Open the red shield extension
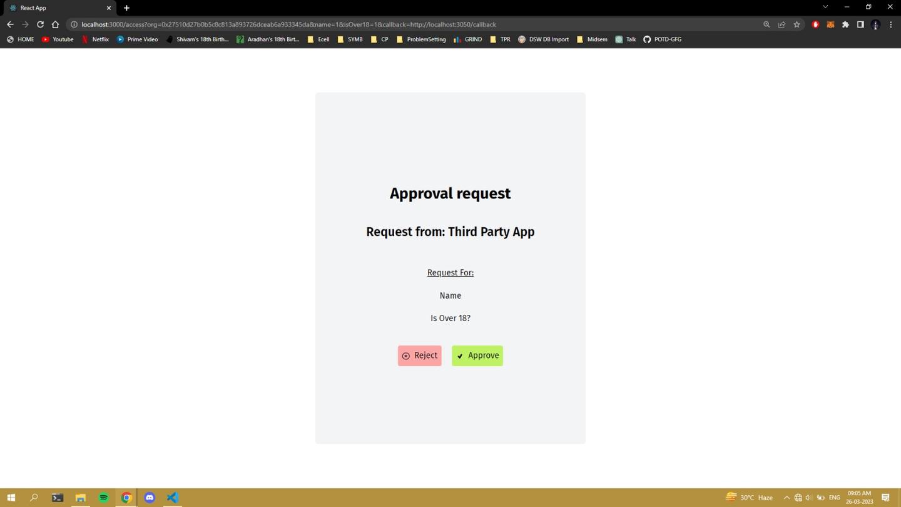Screen dimensions: 901x507 click(x=815, y=24)
